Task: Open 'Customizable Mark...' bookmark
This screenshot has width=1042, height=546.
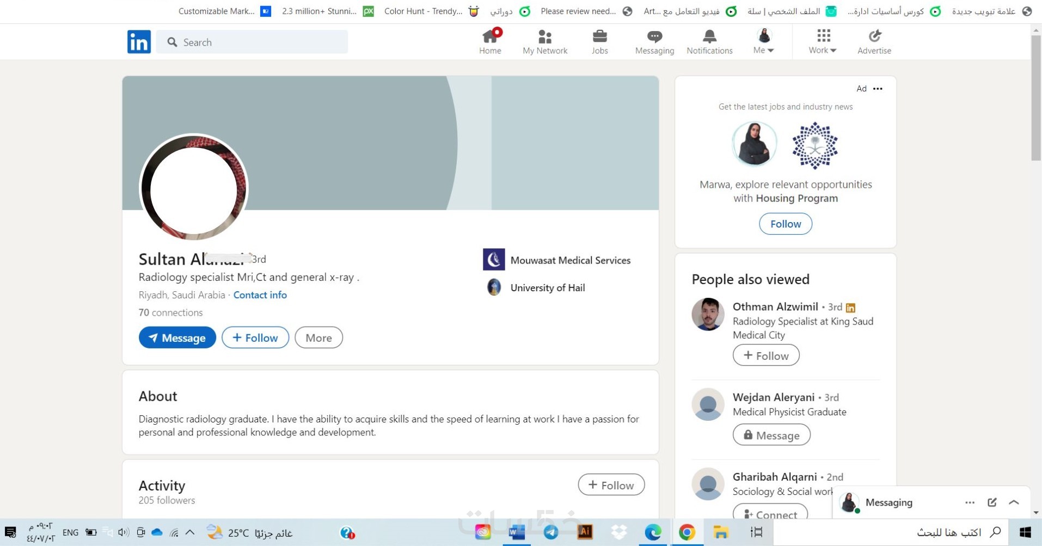Action: (225, 11)
